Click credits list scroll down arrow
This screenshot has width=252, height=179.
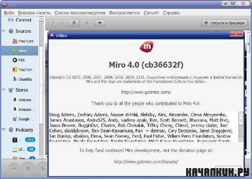(x=241, y=139)
